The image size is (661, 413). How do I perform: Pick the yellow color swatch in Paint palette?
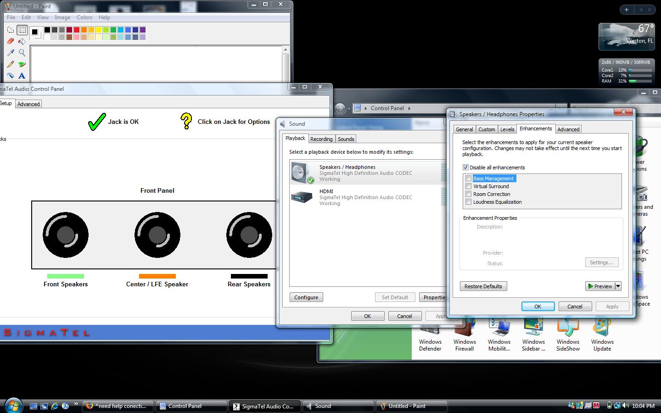[99, 30]
